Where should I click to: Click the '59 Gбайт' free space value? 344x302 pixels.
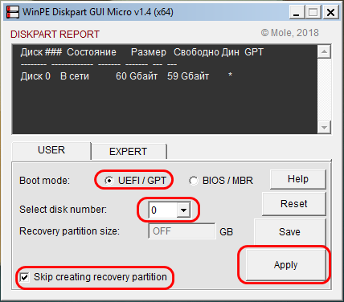tap(188, 76)
